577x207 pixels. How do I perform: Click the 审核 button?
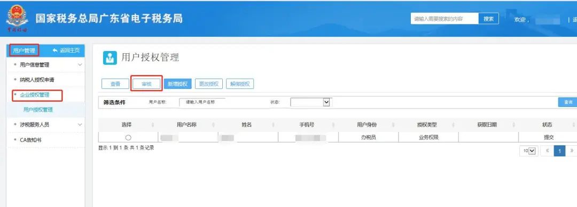pyautogui.click(x=146, y=84)
